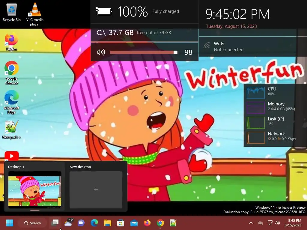Open File Explorer from taskbar

(x=108, y=223)
